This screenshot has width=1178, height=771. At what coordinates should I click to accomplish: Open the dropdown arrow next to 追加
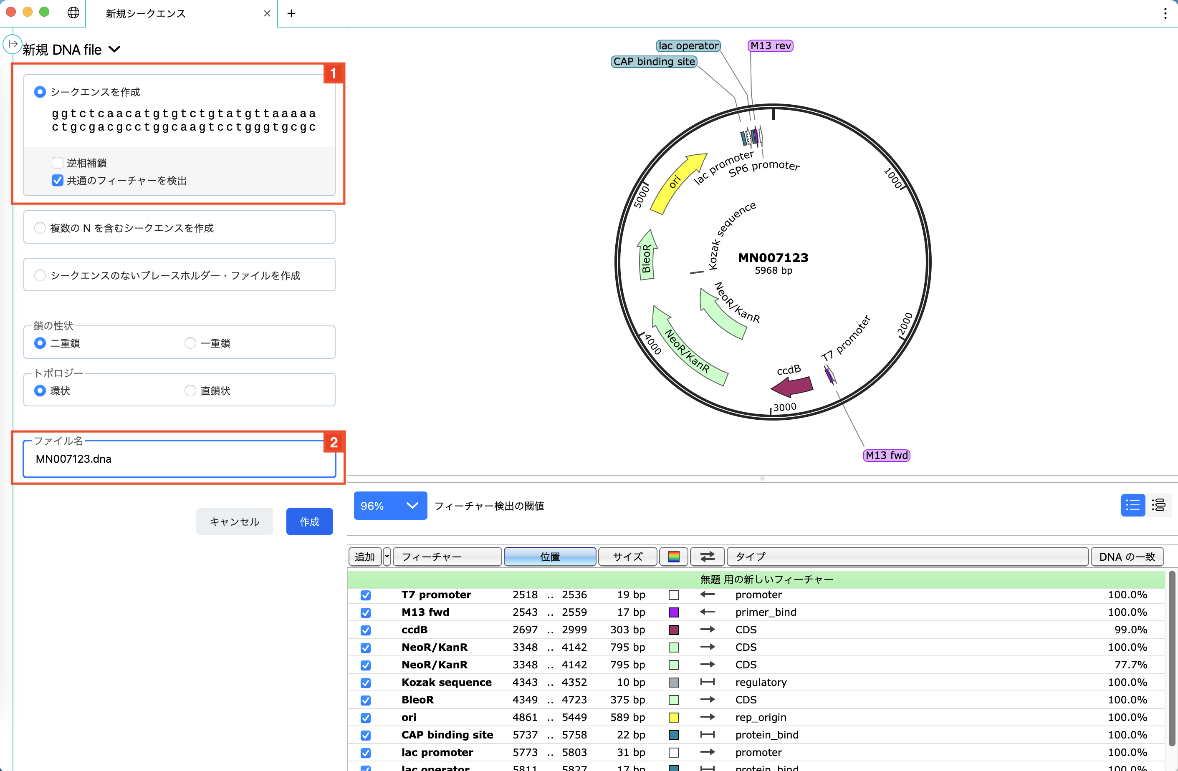point(387,557)
